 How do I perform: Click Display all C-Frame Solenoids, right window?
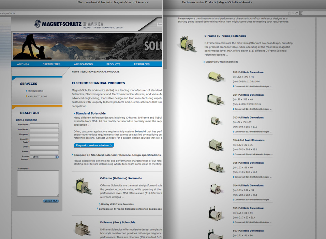point(222,62)
